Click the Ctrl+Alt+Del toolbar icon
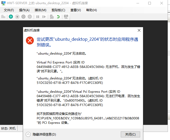Image resolution: width=170 pixels, height=140 pixels. pyautogui.click(x=3, y=17)
